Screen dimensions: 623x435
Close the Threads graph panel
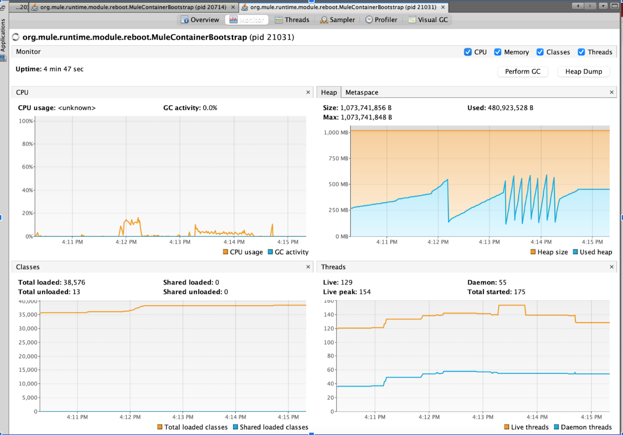[x=612, y=267]
